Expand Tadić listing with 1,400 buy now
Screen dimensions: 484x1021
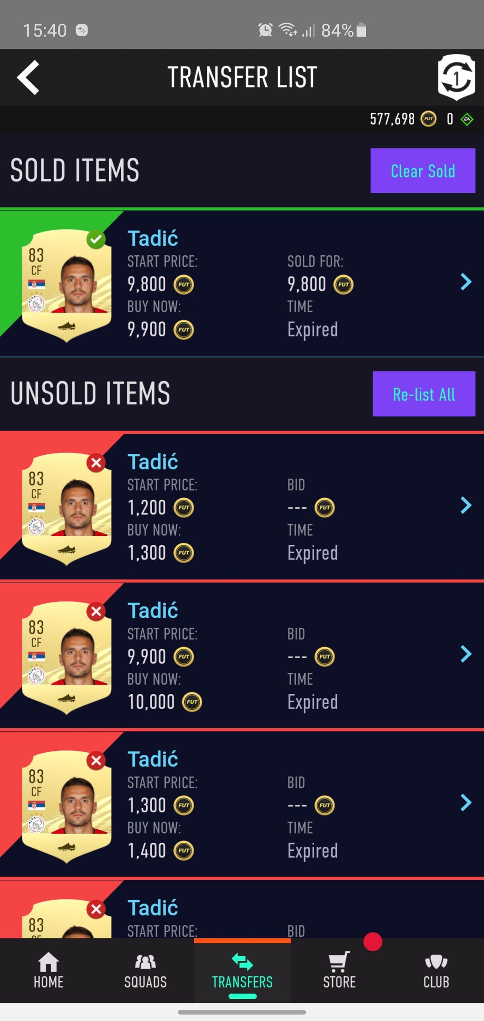tap(466, 802)
